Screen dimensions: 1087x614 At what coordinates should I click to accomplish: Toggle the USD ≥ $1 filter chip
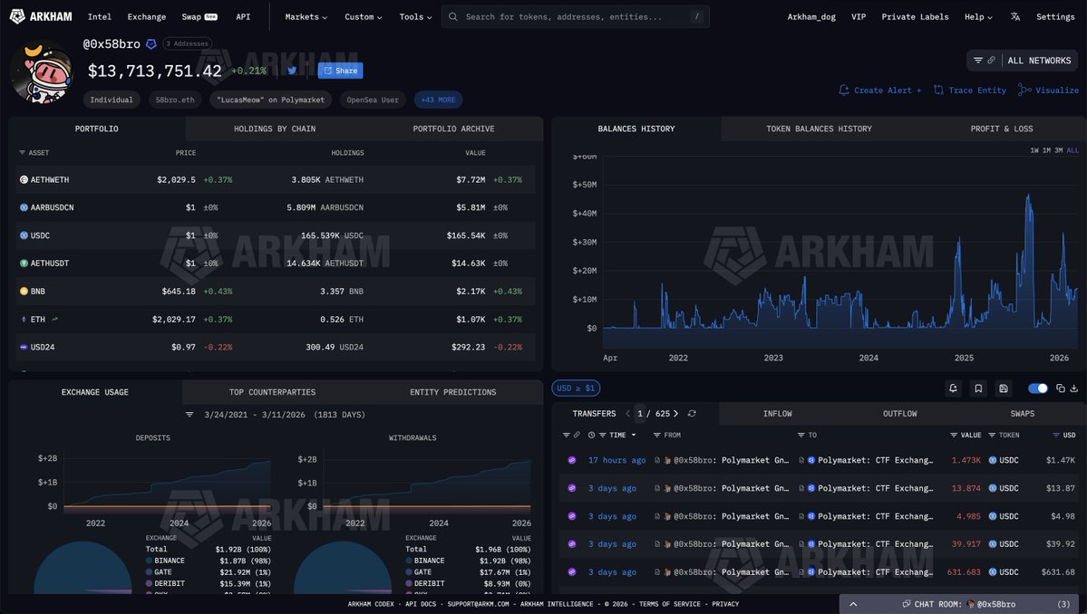pyautogui.click(x=576, y=389)
